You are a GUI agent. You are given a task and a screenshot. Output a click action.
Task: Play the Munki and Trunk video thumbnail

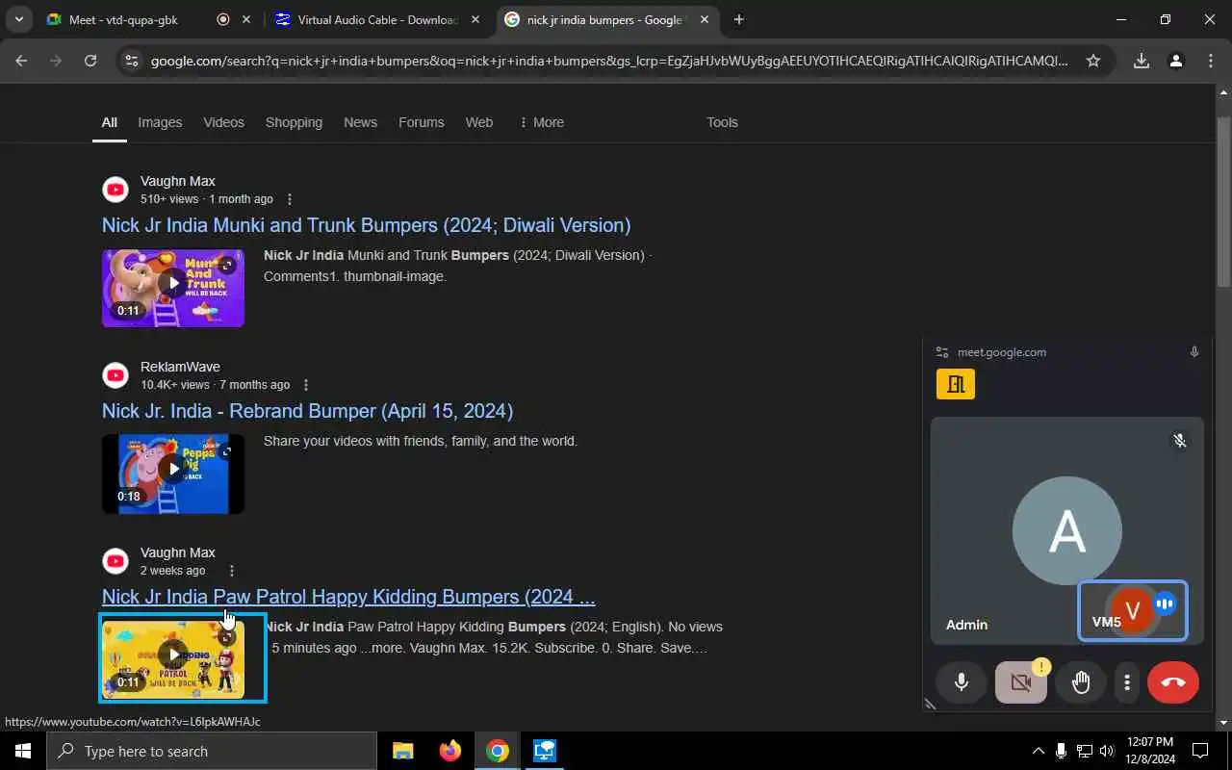[x=173, y=288]
